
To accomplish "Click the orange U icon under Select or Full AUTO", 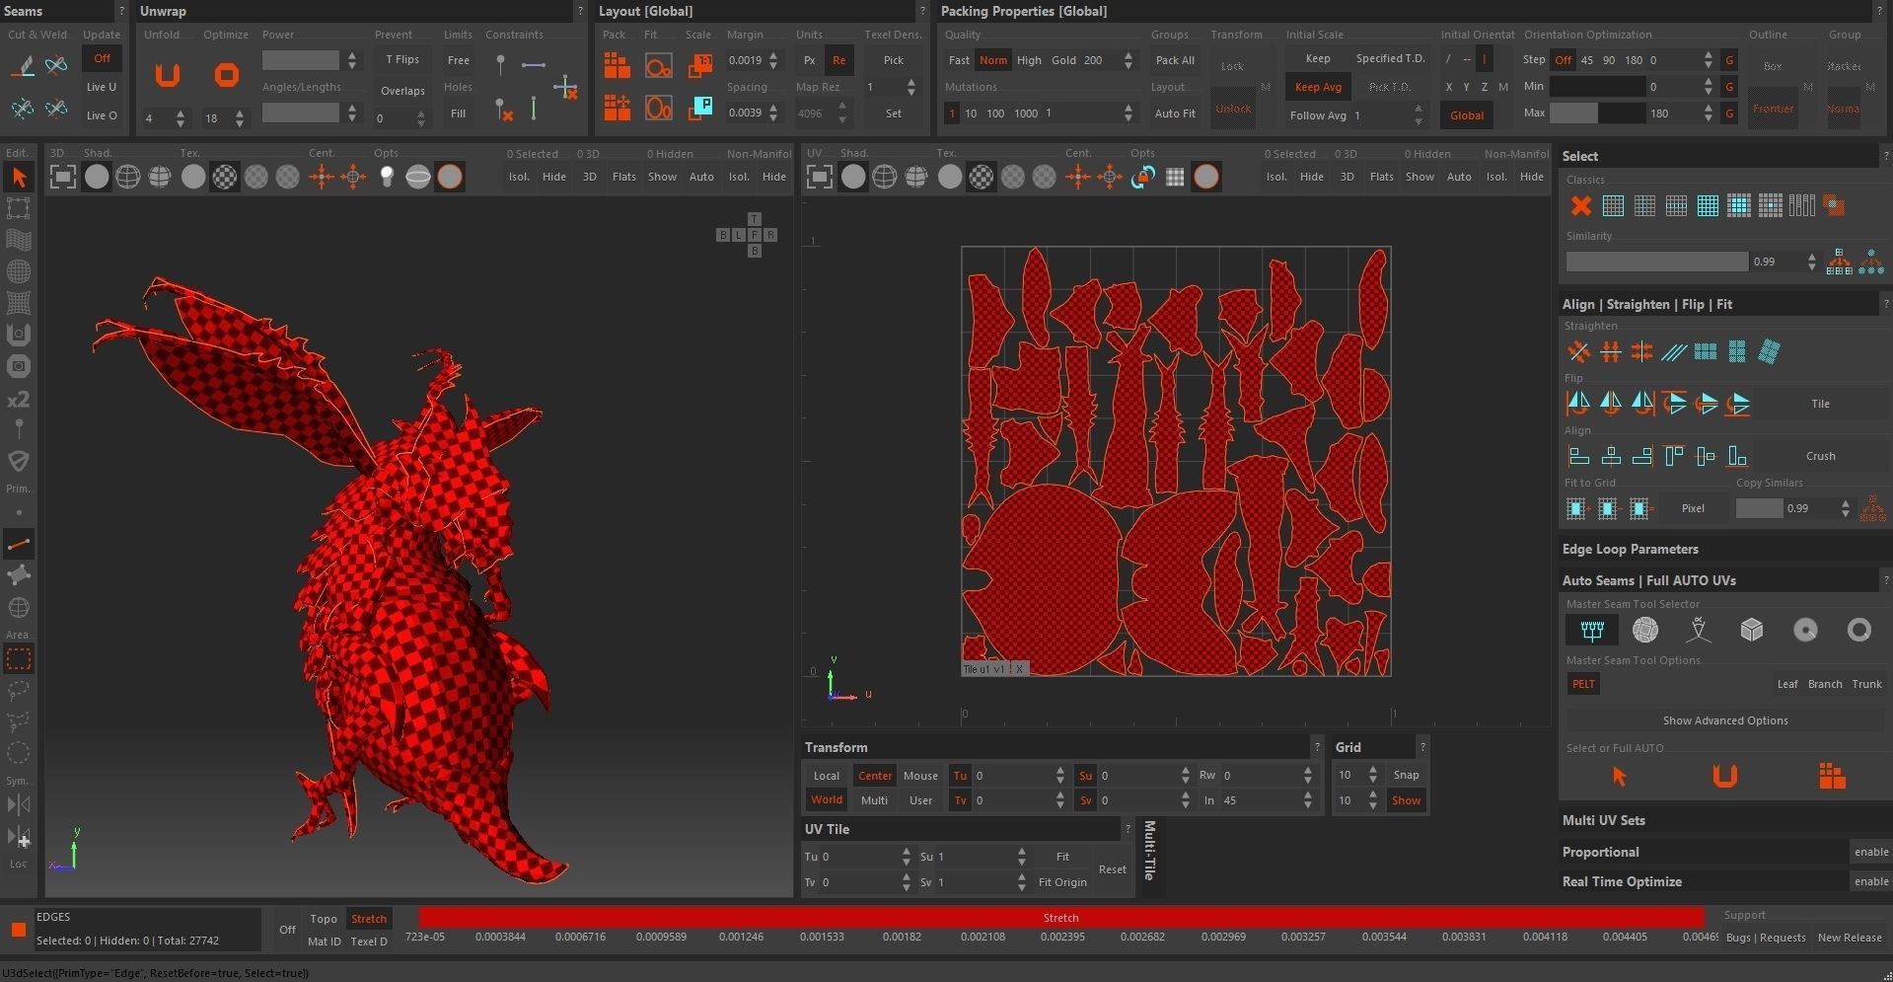I will tap(1724, 777).
